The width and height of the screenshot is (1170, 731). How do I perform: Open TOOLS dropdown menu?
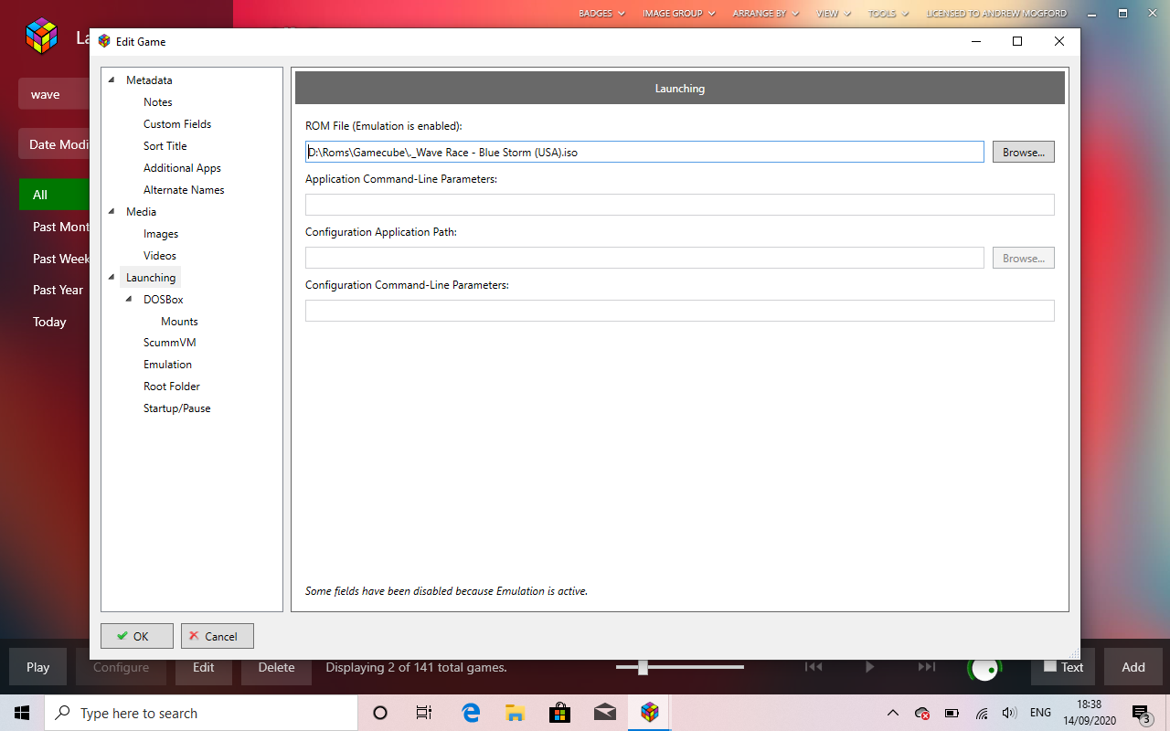click(888, 14)
